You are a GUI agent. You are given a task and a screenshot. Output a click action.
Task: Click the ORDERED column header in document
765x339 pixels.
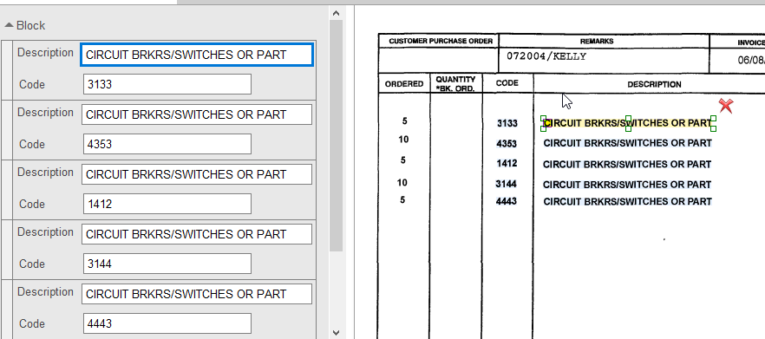click(x=404, y=84)
